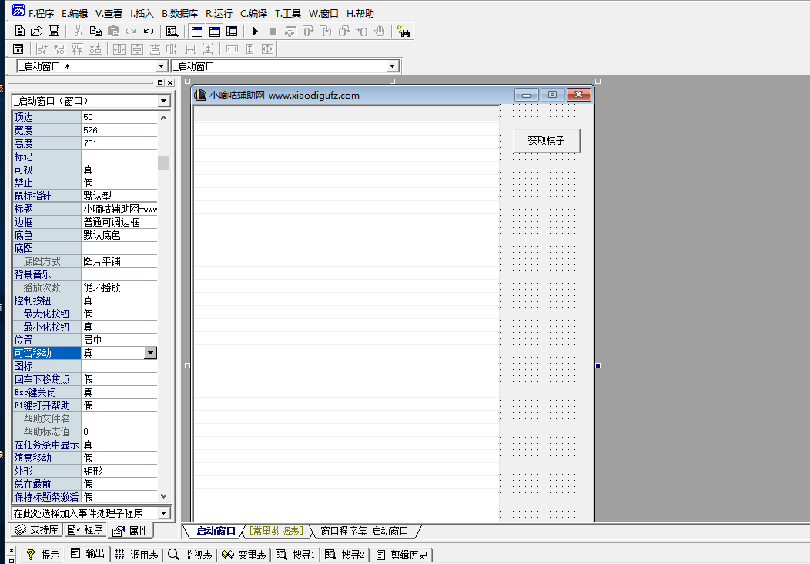Open the R.运行 menu
Screen dimensions: 810x564
pos(219,13)
